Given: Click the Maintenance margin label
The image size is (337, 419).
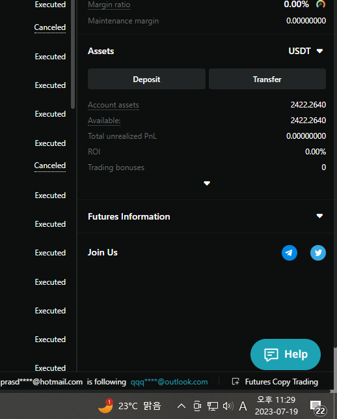Looking at the screenshot, I should tap(123, 21).
